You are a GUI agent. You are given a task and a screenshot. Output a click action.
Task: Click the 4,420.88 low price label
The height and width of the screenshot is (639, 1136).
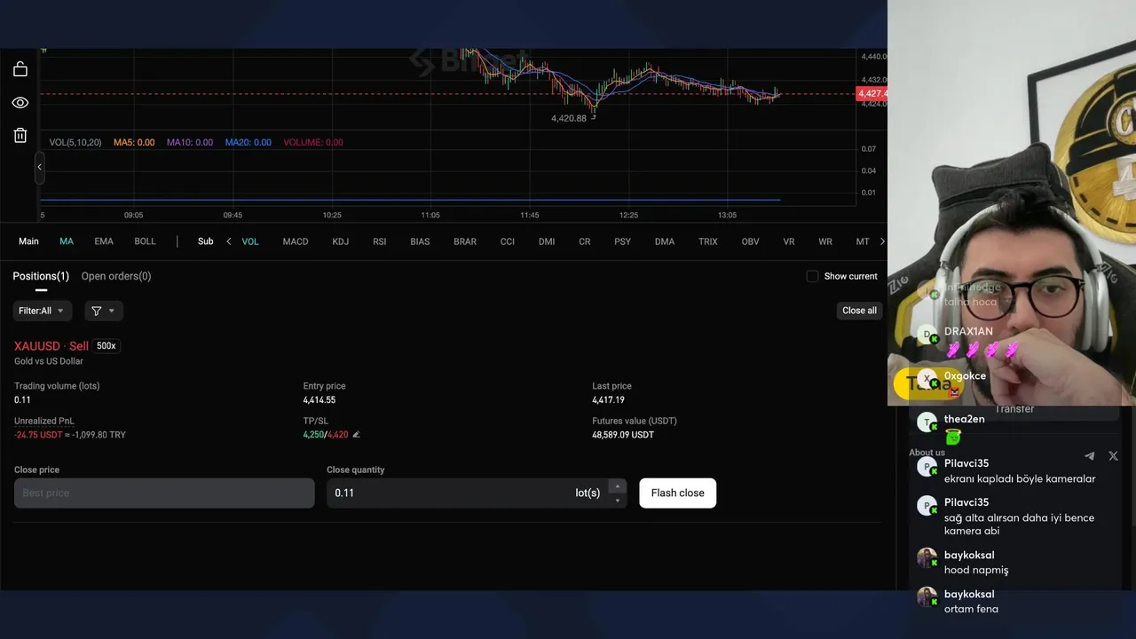click(569, 118)
